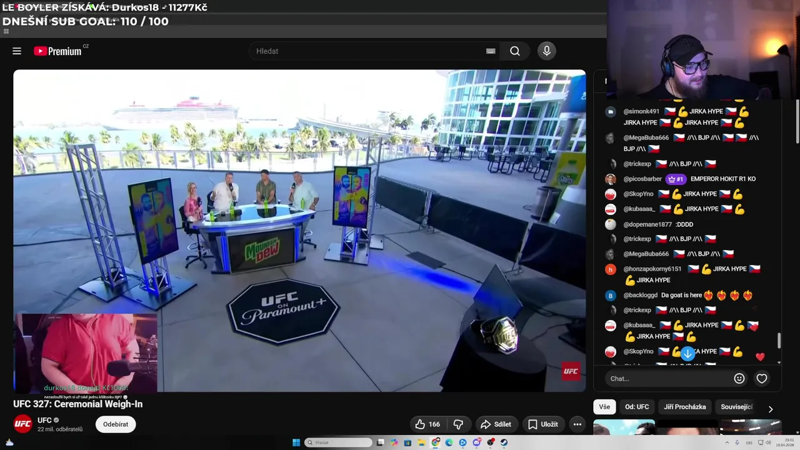Viewport: 800px width, 450px height.
Task: Open the UFC channel name link
Action: pos(44,420)
